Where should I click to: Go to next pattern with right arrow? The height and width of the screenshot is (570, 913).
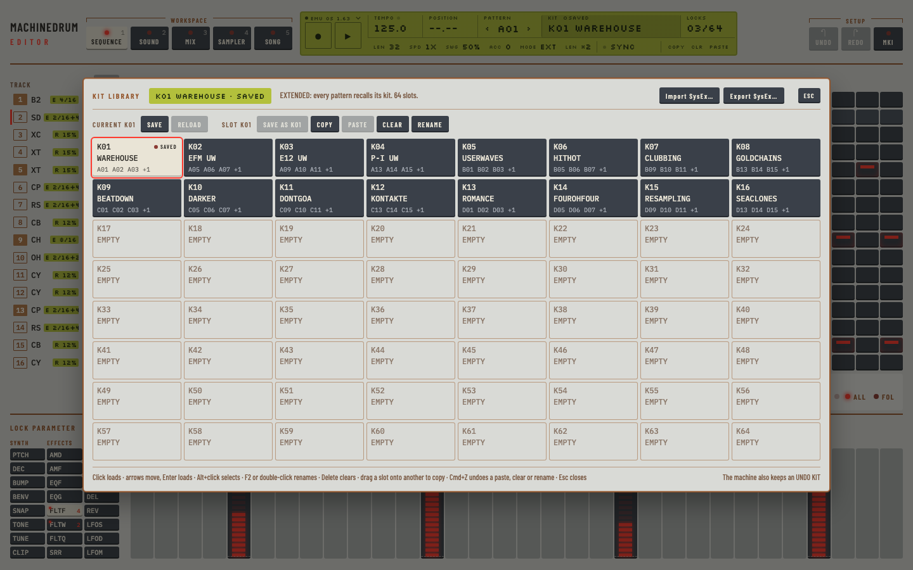(529, 28)
